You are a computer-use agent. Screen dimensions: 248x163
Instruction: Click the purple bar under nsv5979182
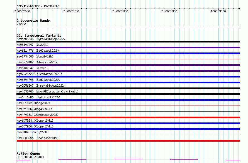coord(128,65)
